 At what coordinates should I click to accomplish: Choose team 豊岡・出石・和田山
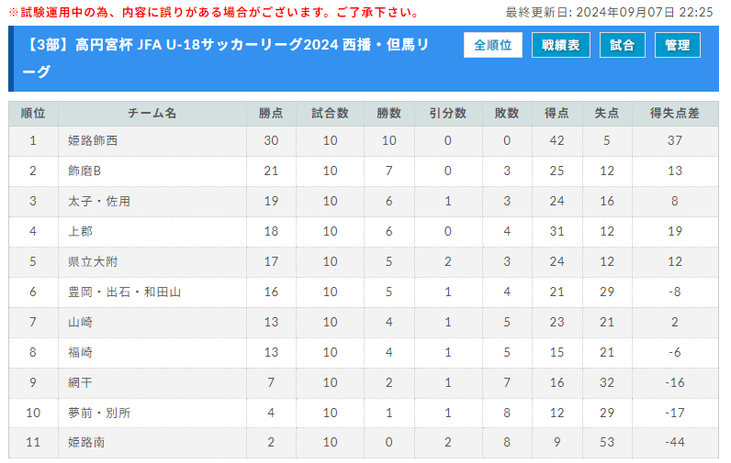click(x=125, y=292)
